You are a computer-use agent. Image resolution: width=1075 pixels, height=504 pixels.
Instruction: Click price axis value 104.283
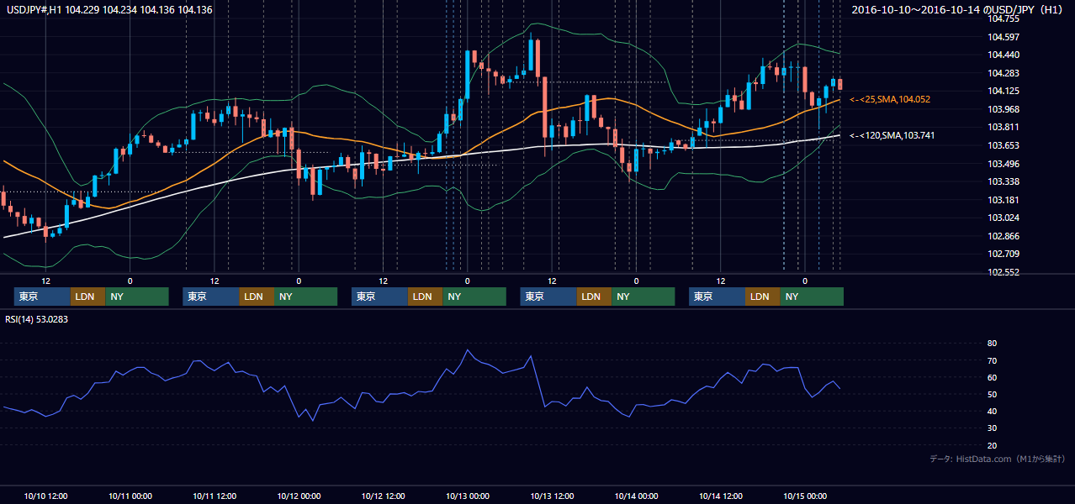click(x=1004, y=73)
